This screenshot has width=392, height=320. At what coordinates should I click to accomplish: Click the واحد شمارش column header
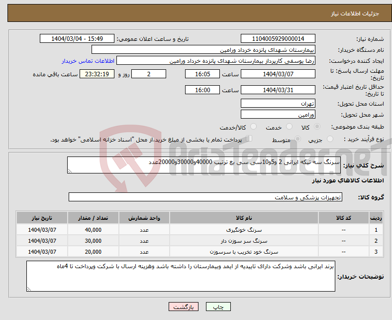pos(144,218)
